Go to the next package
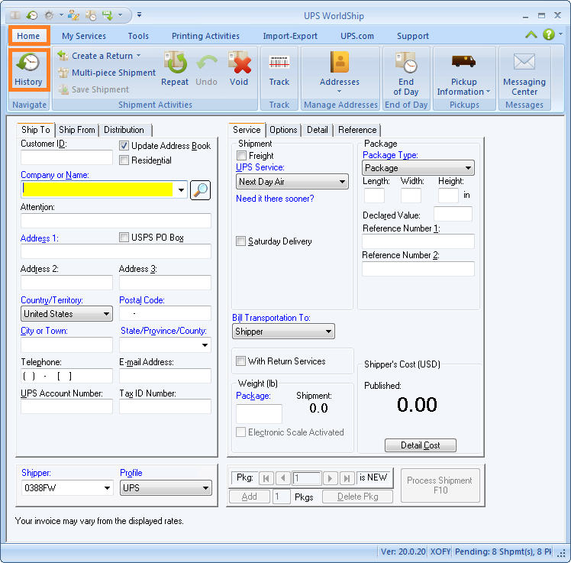The image size is (571, 563). point(330,478)
